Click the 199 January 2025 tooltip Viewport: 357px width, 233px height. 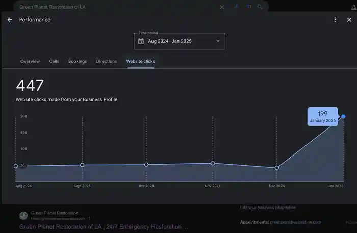click(x=323, y=116)
